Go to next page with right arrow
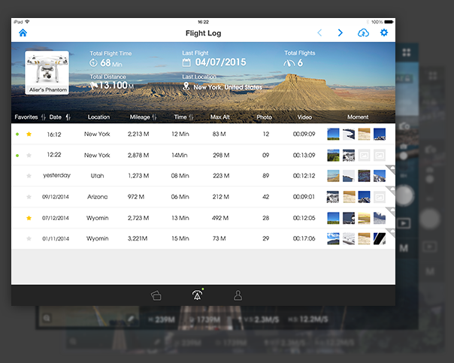 (x=340, y=33)
